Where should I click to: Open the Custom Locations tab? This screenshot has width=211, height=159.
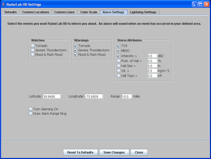point(36,12)
